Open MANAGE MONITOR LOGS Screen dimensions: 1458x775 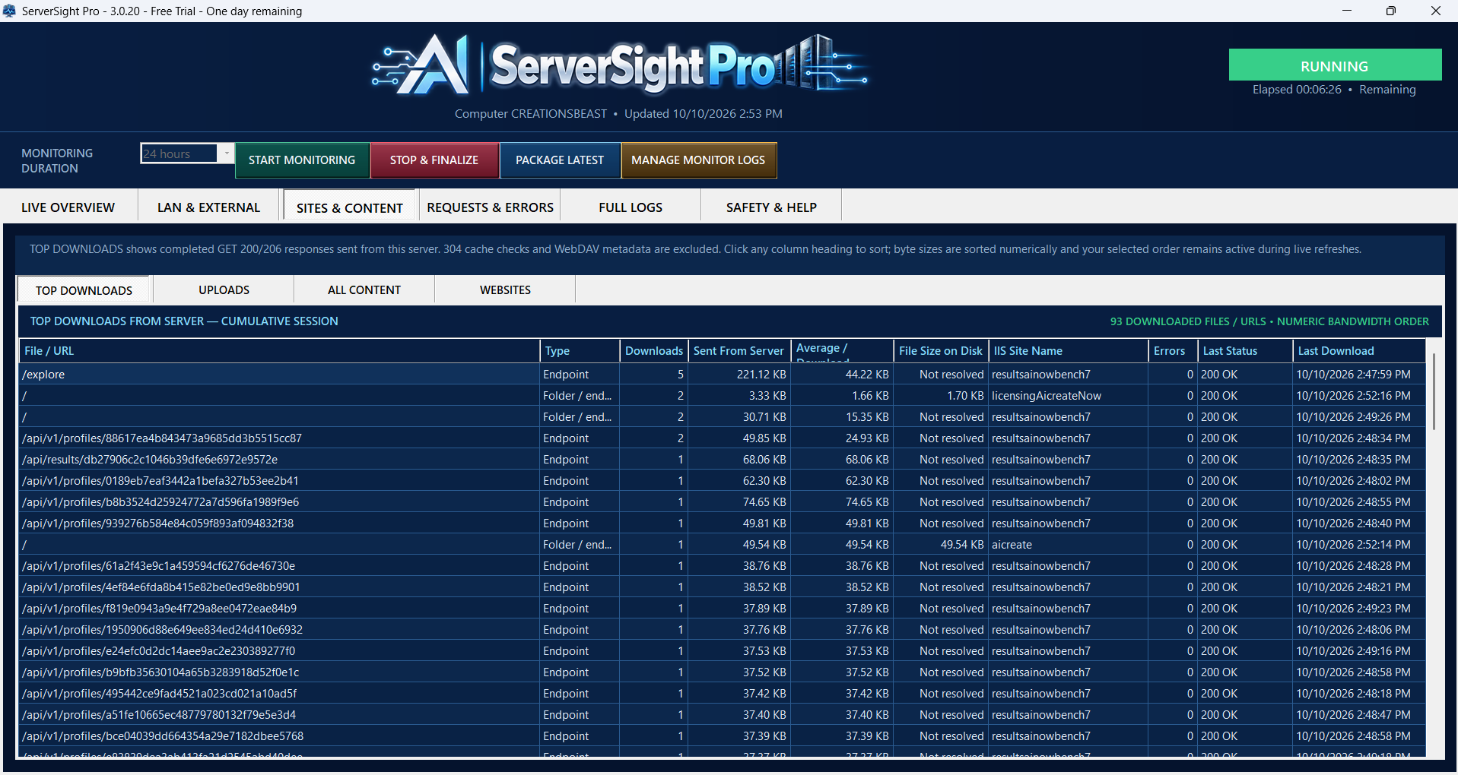(x=698, y=160)
